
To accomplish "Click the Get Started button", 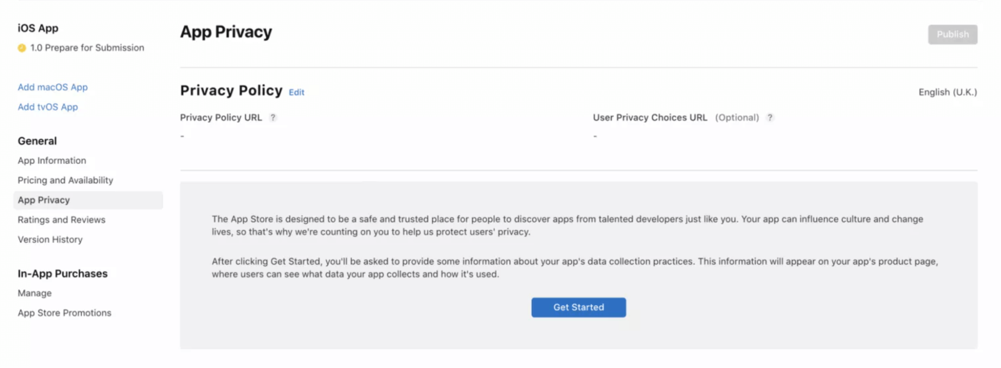I will click(x=578, y=307).
